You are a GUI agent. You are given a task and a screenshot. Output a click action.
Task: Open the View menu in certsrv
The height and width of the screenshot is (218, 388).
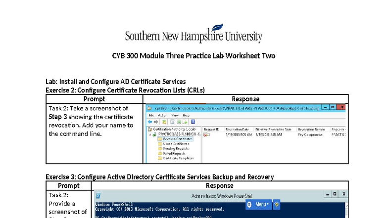tap(175, 116)
